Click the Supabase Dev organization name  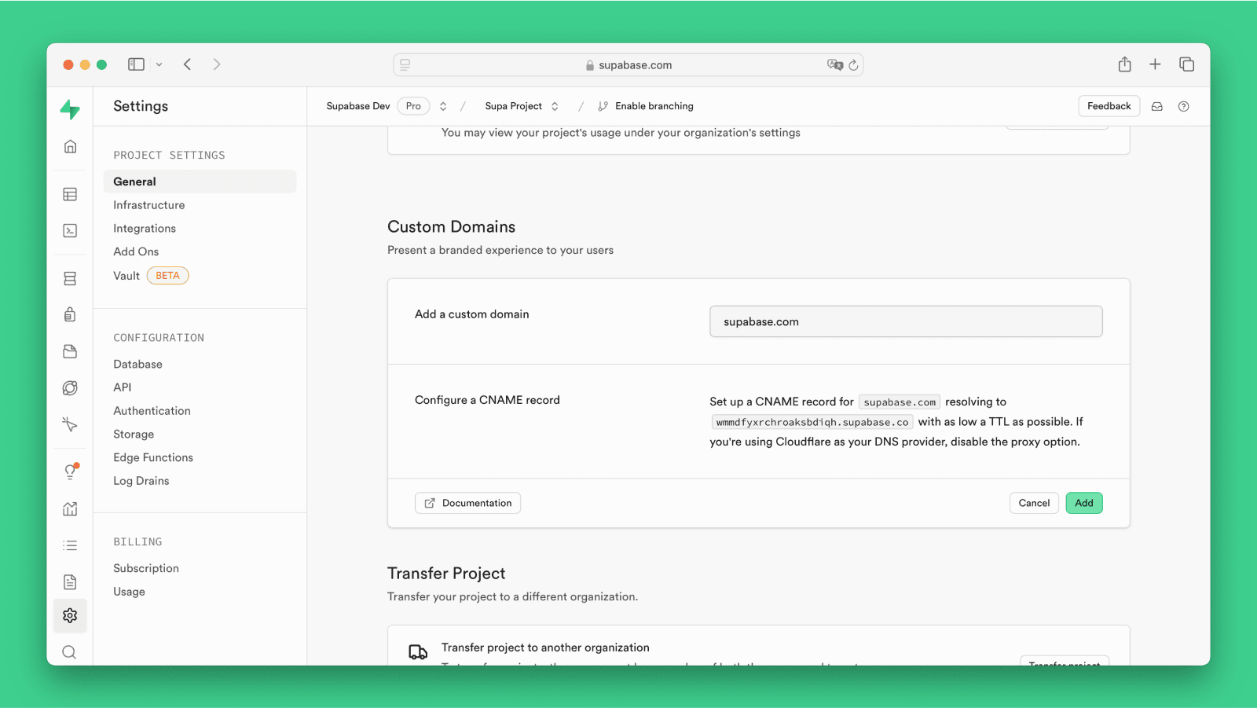click(358, 106)
